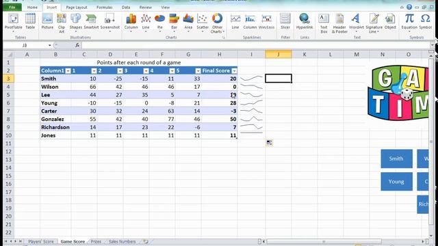Insert a Table from the ribbon

click(x=30, y=22)
